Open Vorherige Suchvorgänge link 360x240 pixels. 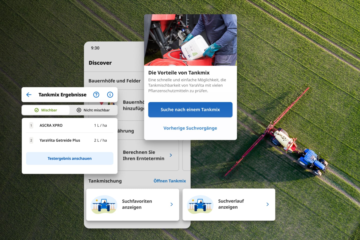[190, 128]
